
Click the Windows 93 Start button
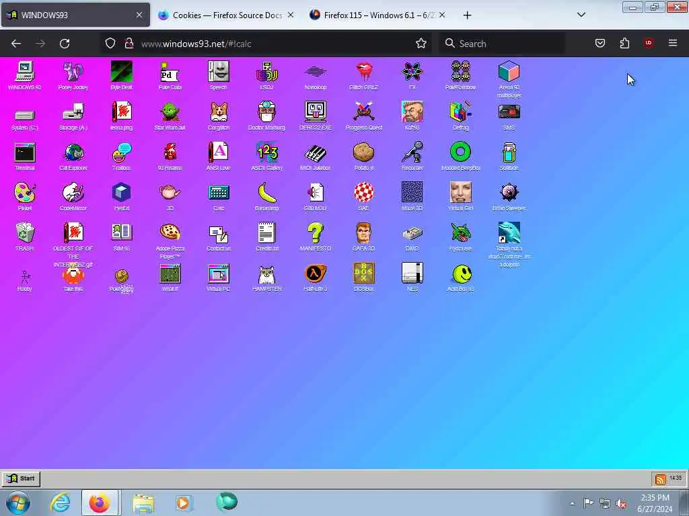[21, 478]
